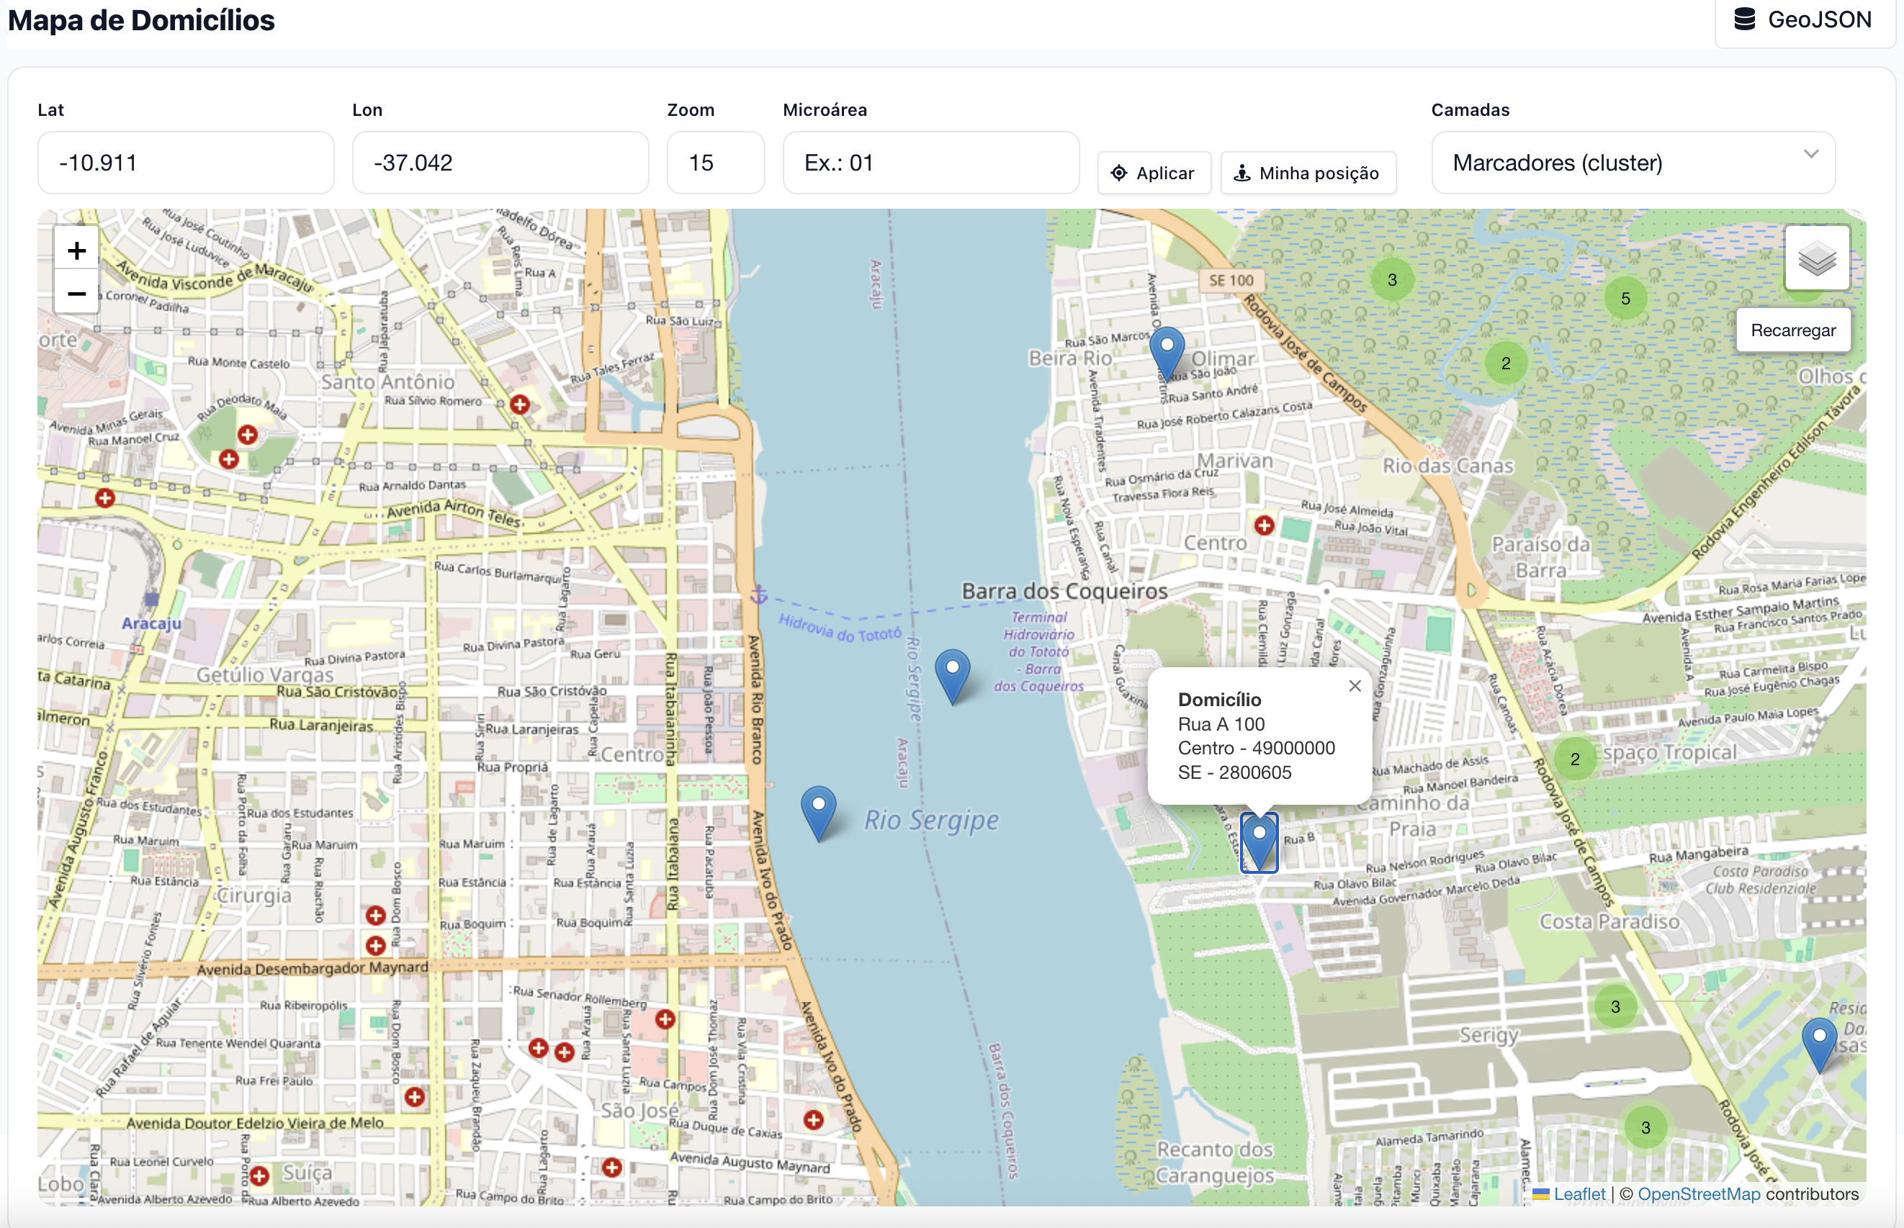This screenshot has width=1904, height=1228.
Task: Open the GeoJSON button
Action: point(1805,20)
